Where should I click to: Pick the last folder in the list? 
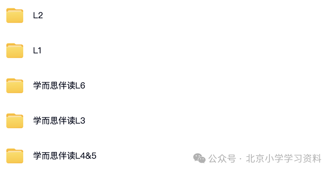15,156
